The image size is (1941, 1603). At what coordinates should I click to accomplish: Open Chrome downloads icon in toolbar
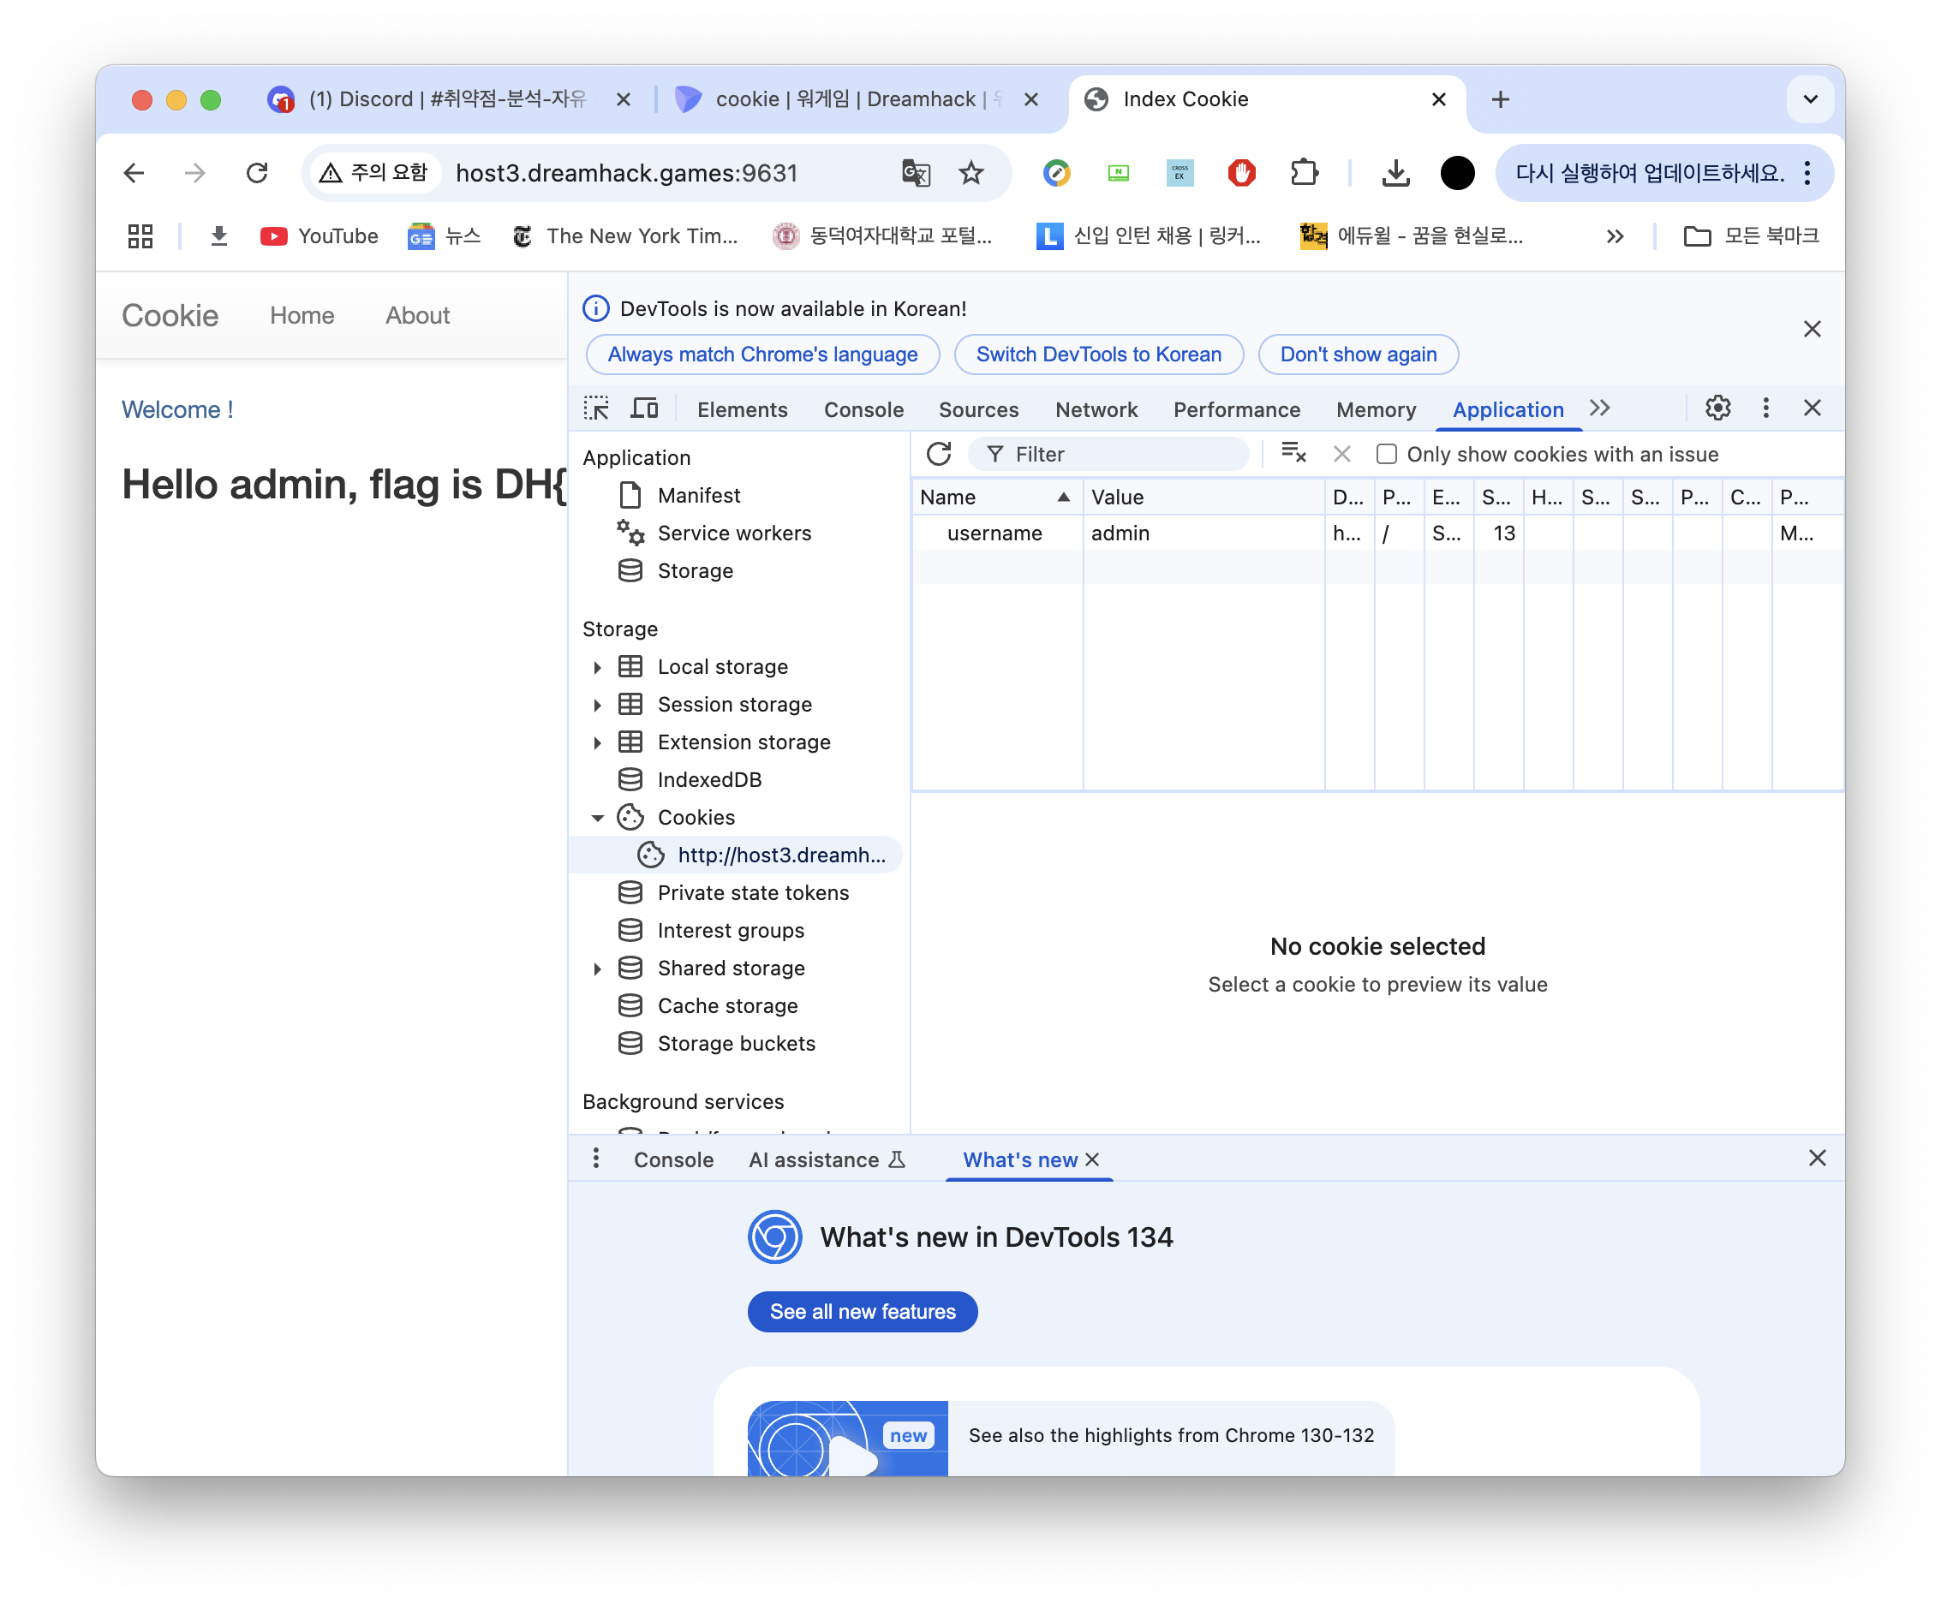(1395, 173)
